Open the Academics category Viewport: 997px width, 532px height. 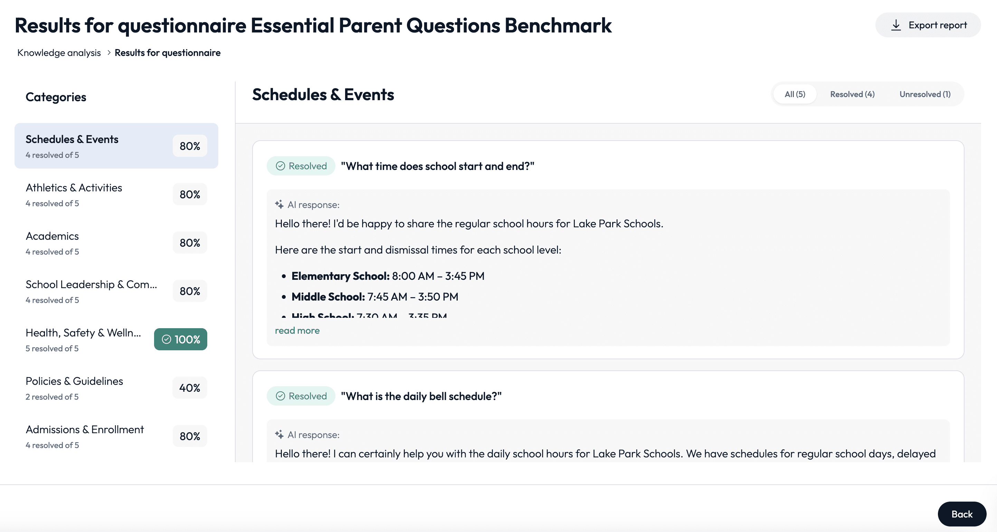pyautogui.click(x=116, y=243)
